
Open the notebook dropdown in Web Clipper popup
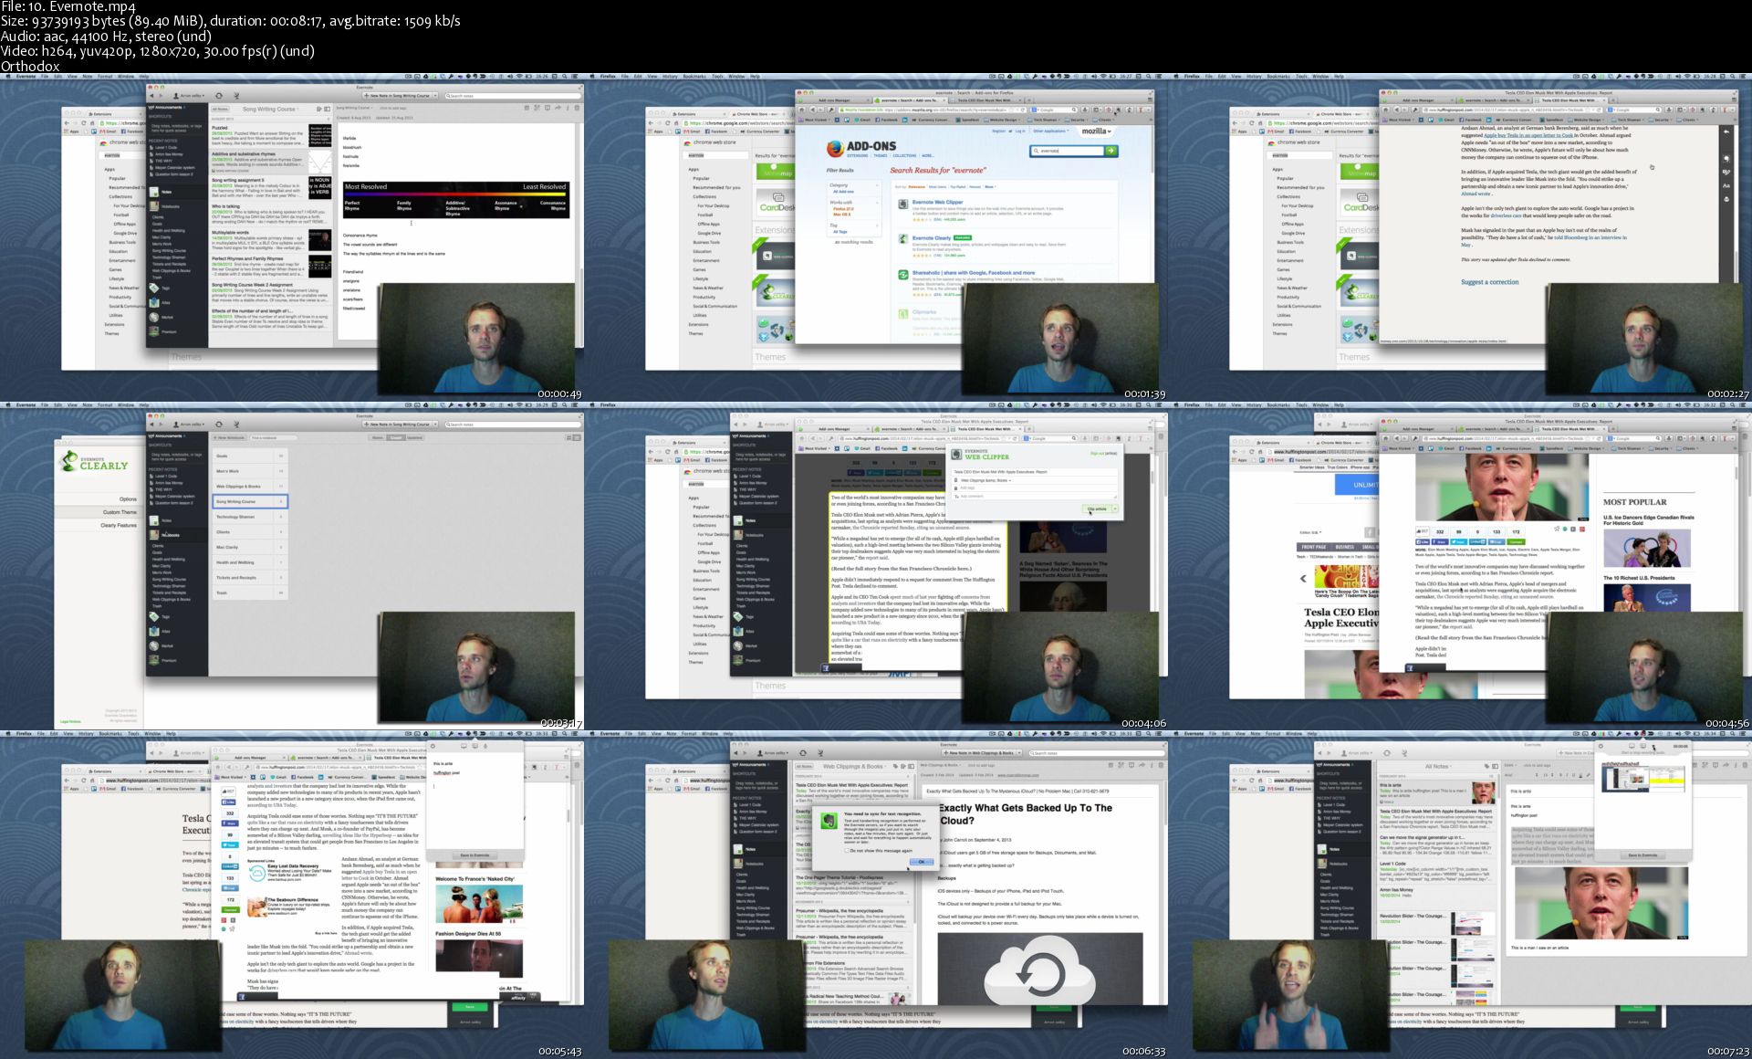pyautogui.click(x=985, y=480)
